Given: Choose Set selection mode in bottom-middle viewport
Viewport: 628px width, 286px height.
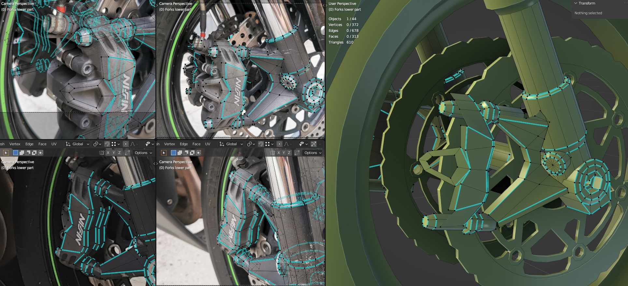Looking at the screenshot, I should [174, 153].
